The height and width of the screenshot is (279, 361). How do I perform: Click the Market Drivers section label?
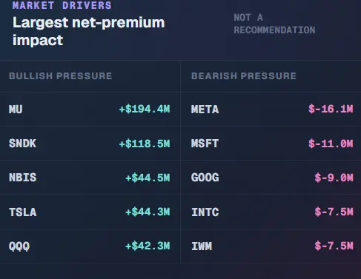pyautogui.click(x=62, y=5)
